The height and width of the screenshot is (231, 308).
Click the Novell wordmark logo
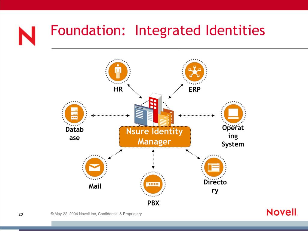click(282, 212)
